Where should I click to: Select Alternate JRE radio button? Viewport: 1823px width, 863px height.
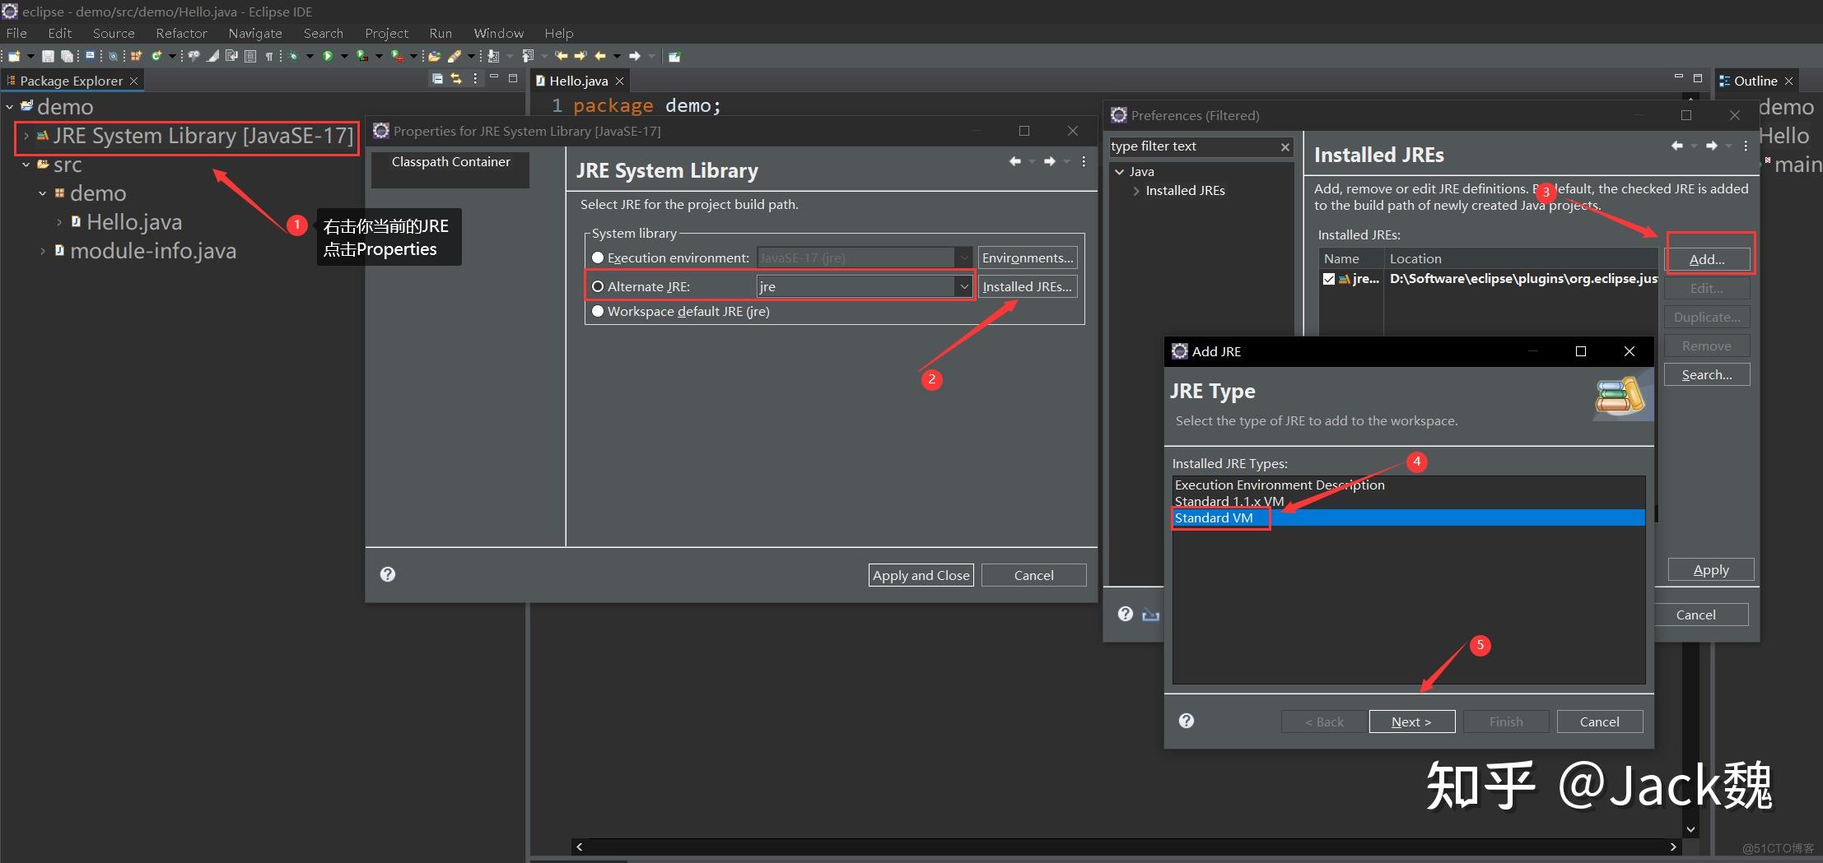[x=598, y=286]
